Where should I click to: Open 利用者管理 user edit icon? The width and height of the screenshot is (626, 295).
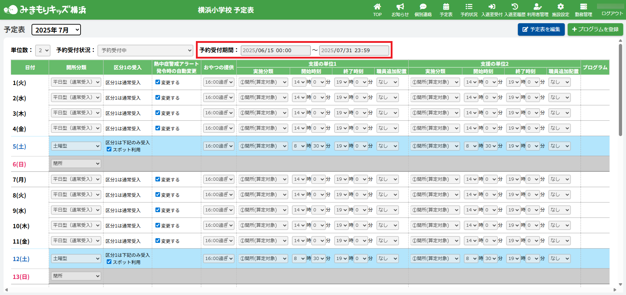[538, 7]
